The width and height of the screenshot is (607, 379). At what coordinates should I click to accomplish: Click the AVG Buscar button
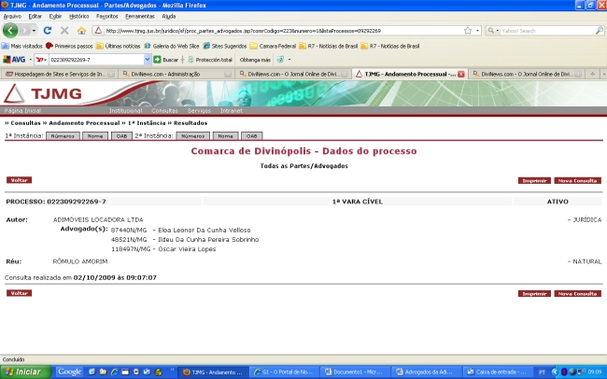point(165,60)
